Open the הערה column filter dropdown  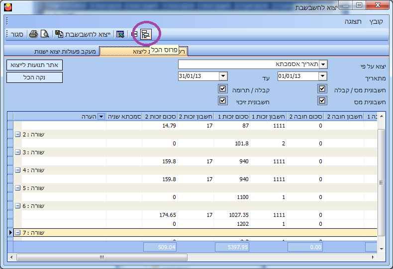[101, 116]
